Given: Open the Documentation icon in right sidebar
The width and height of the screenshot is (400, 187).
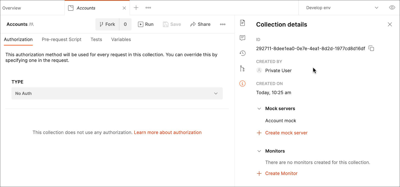Looking at the screenshot, I should pyautogui.click(x=242, y=23).
